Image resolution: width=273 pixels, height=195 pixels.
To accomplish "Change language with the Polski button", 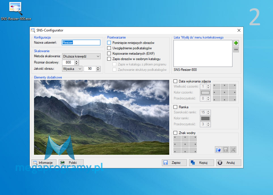I will coord(71,163).
